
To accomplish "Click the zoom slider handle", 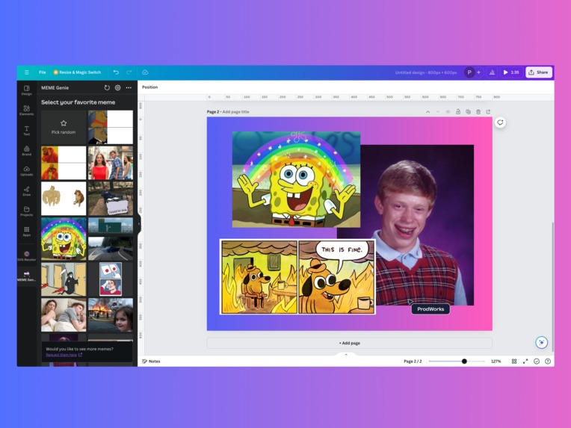I will 464,362.
